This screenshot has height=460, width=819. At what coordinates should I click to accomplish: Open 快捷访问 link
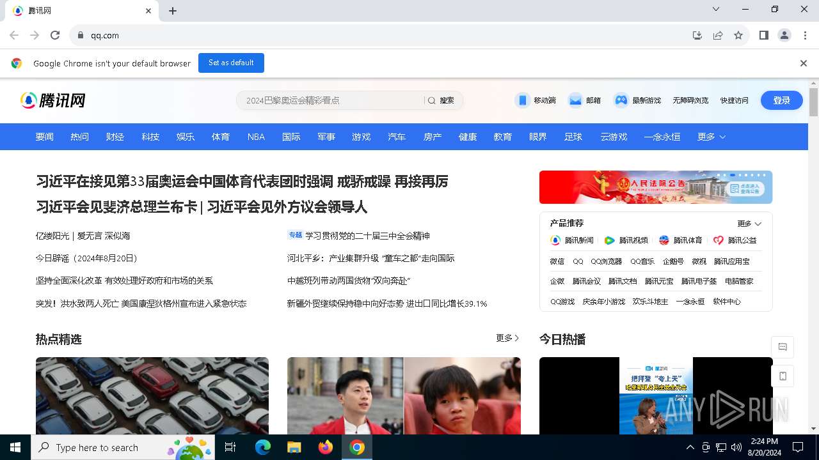pos(734,100)
